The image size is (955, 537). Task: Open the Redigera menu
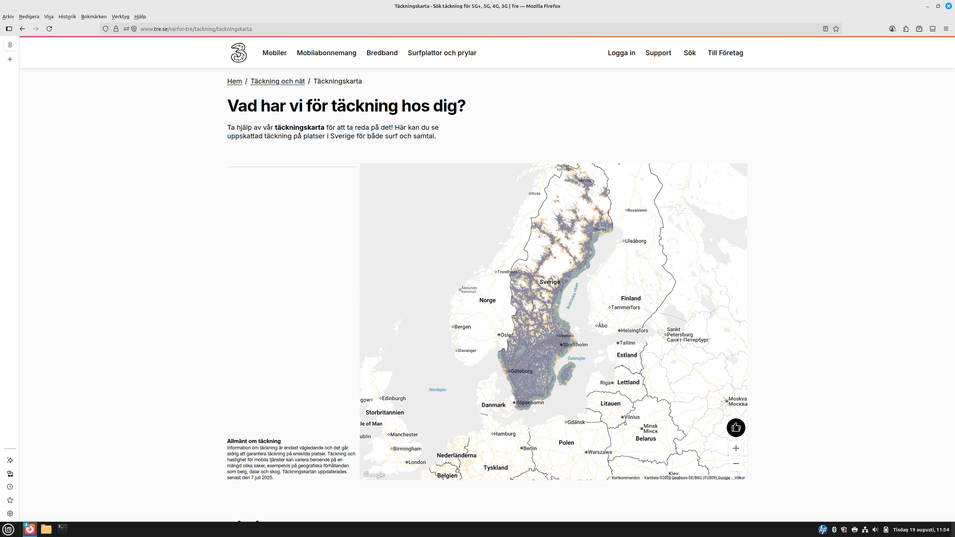coord(29,16)
